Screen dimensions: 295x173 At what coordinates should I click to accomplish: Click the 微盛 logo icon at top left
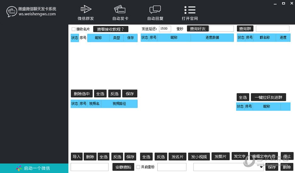(x=11, y=12)
